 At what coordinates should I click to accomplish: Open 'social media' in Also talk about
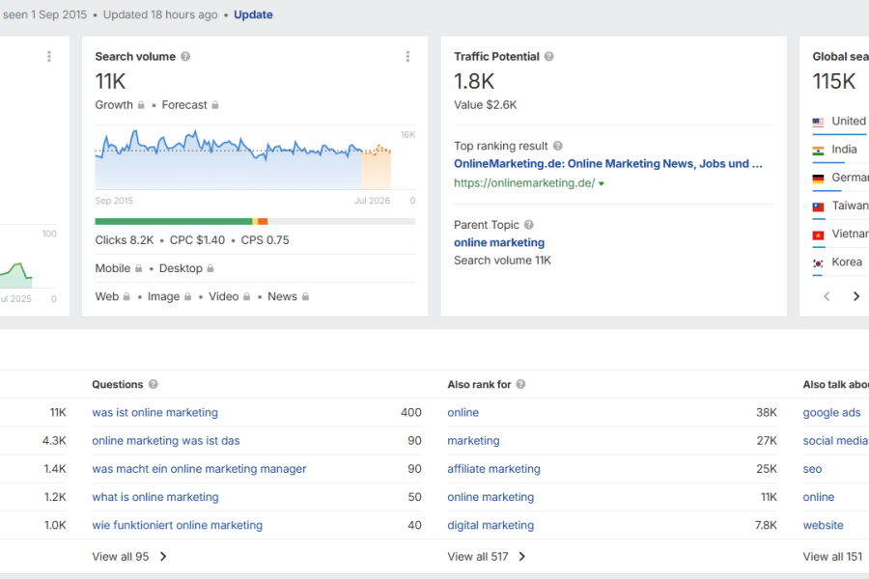point(835,440)
